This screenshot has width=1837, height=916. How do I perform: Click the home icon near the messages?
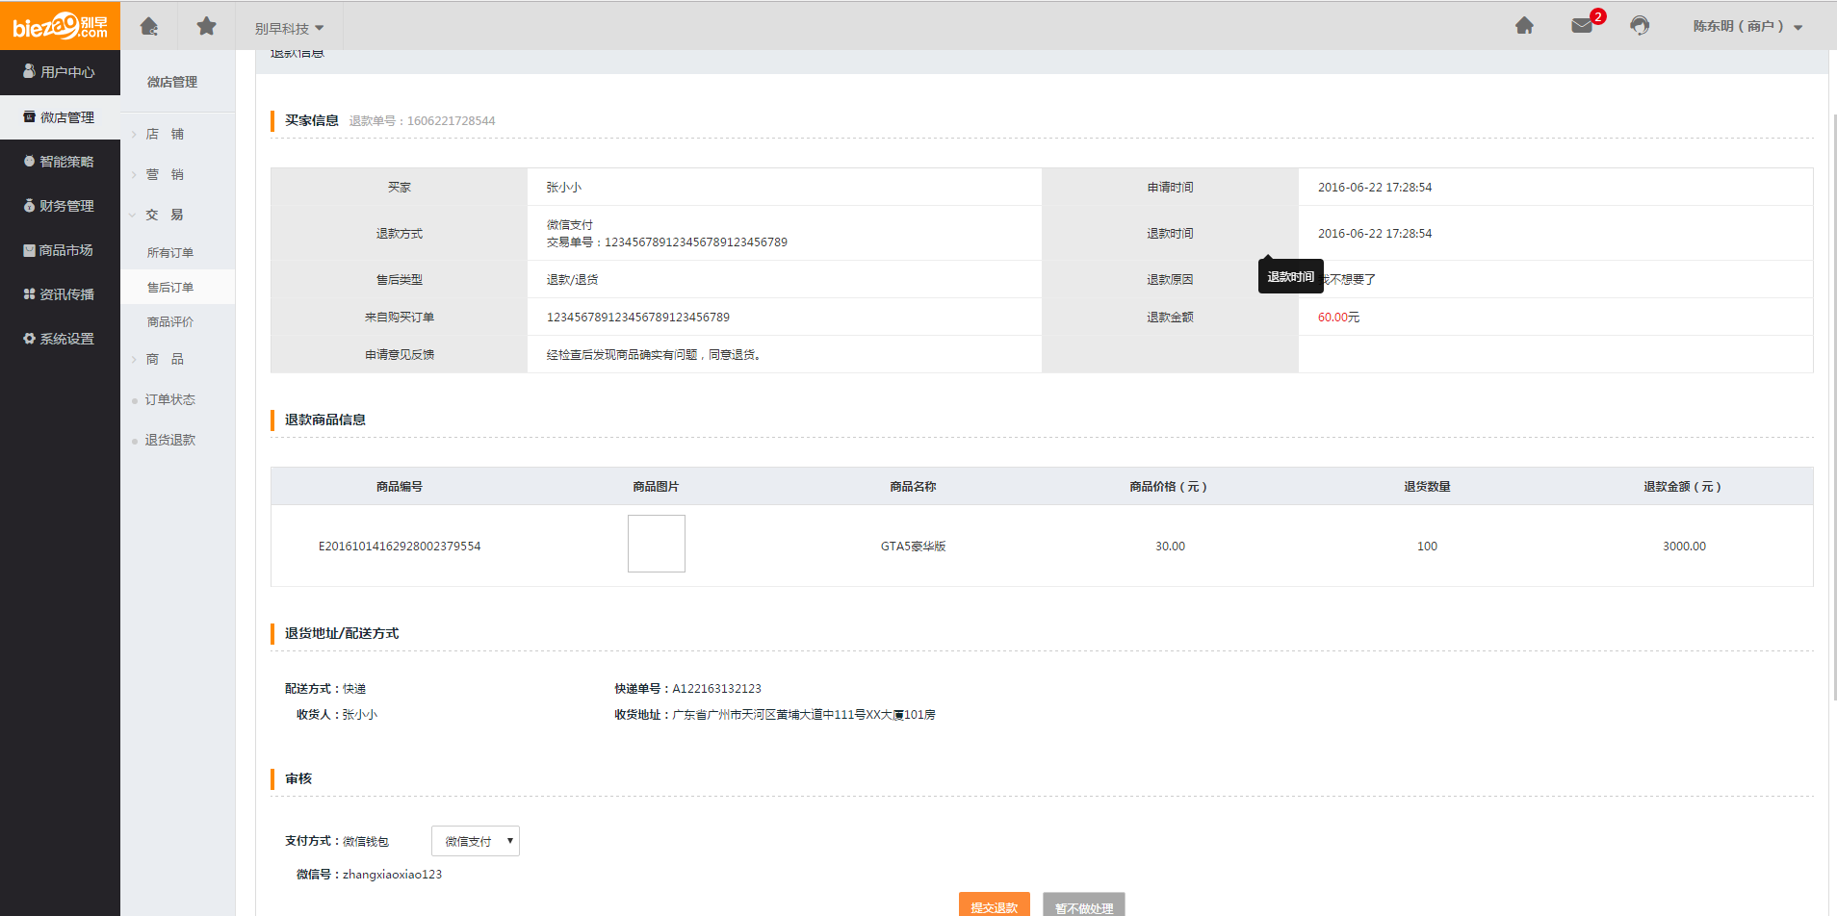pos(1524,26)
